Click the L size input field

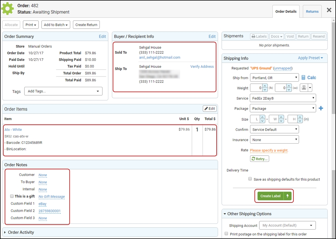255,119
